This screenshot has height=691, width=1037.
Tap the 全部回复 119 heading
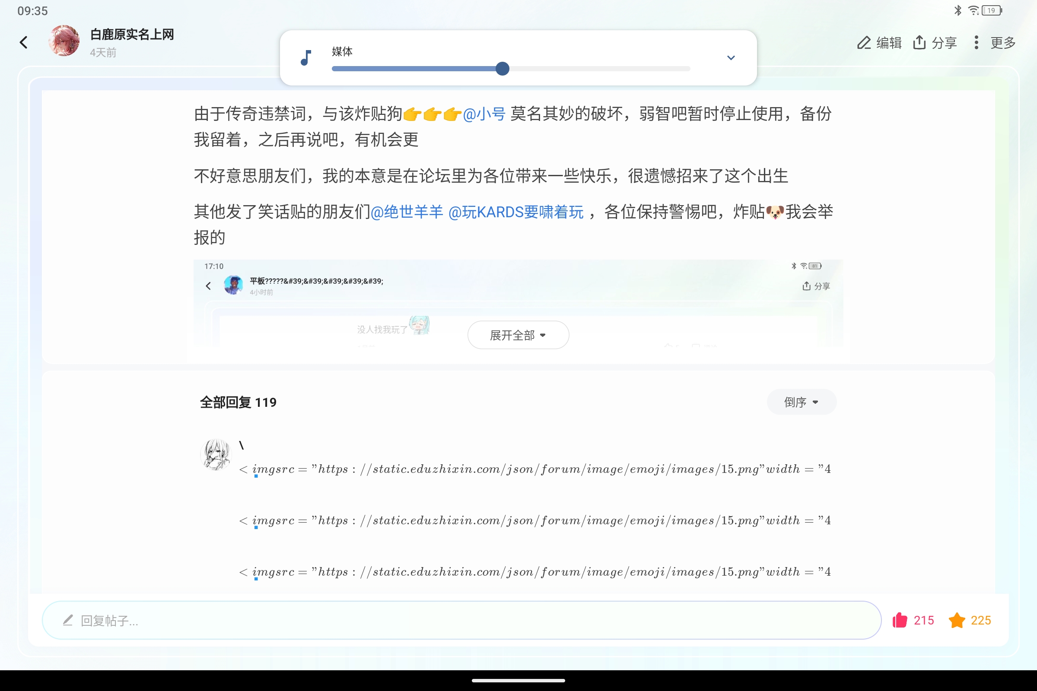click(238, 403)
